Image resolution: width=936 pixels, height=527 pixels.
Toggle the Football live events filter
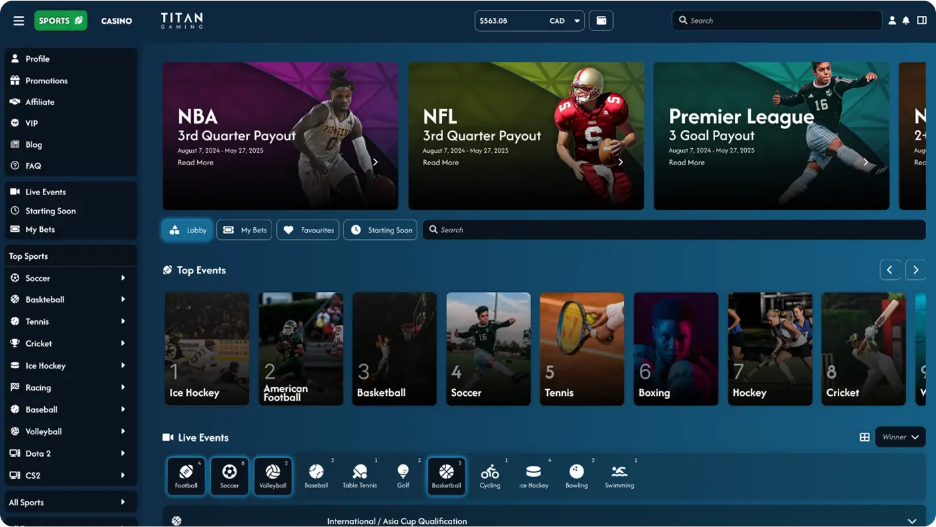coord(186,476)
